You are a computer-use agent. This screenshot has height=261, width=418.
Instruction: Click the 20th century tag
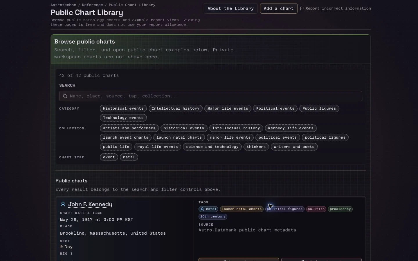pyautogui.click(x=213, y=217)
